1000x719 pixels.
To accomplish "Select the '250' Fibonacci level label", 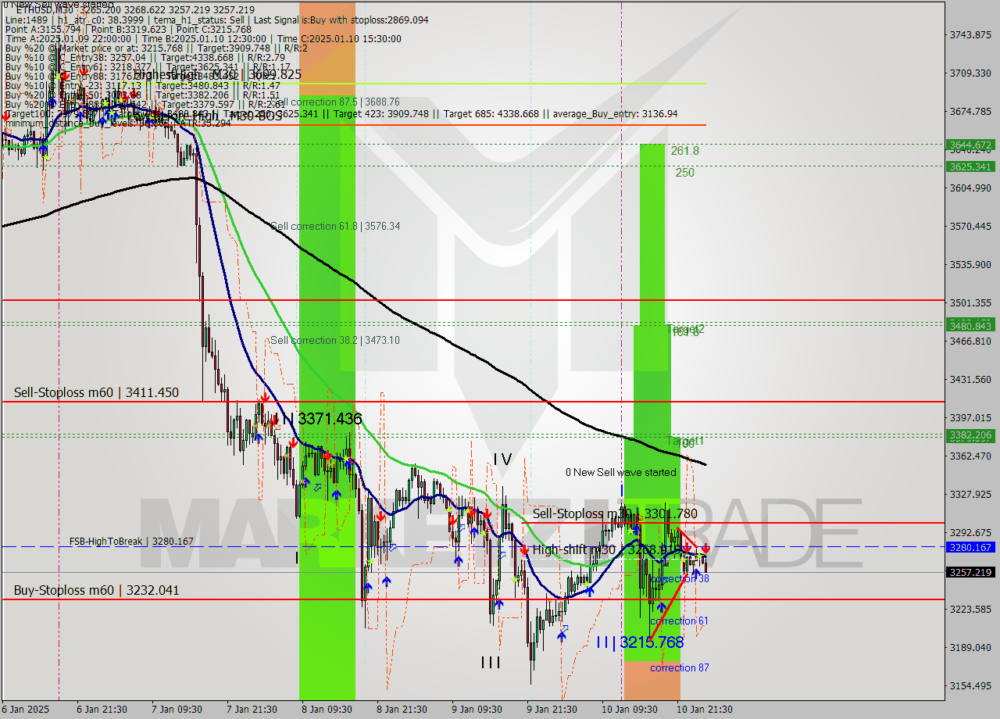I will (x=685, y=173).
